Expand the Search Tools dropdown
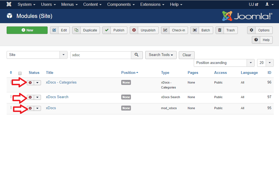The image size is (279, 188). (161, 55)
